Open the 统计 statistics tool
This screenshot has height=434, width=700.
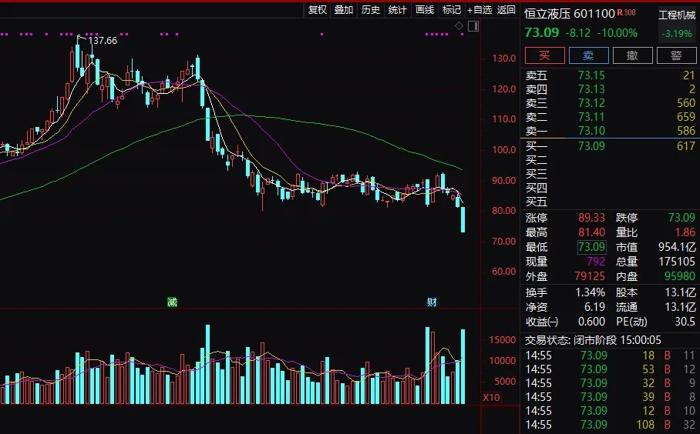pyautogui.click(x=397, y=10)
